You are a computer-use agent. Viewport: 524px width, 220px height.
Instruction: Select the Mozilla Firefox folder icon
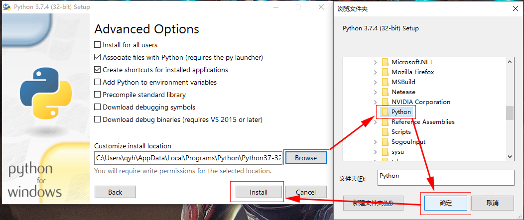click(x=386, y=72)
